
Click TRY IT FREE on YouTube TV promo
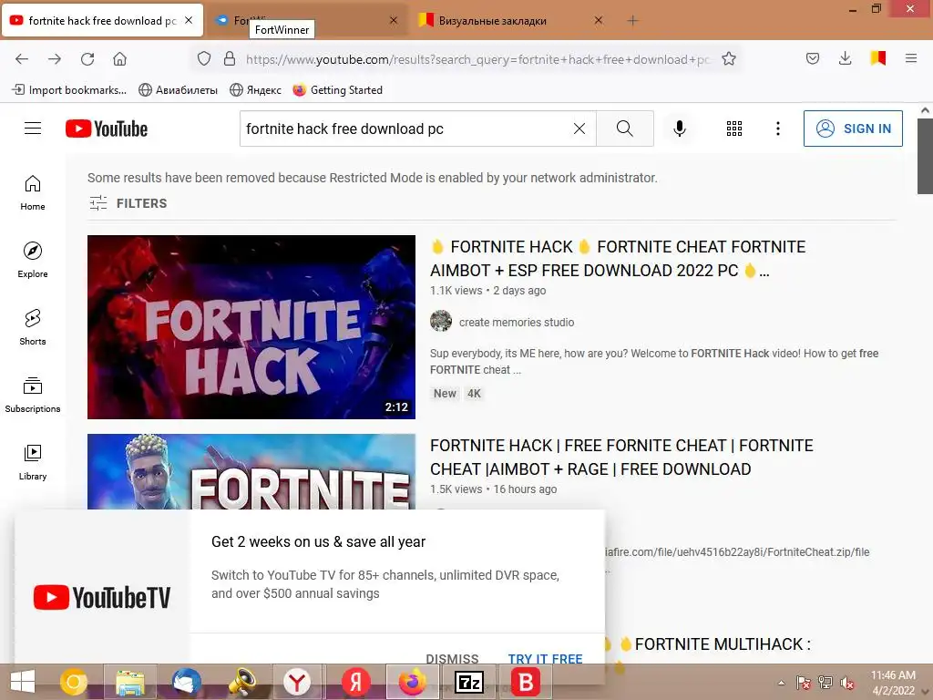click(x=545, y=658)
